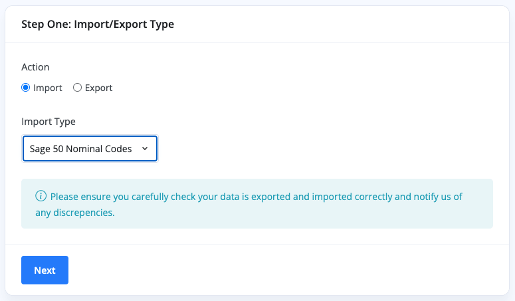Image resolution: width=515 pixels, height=301 pixels.
Task: Click the "Please ensure you carefully check" notice text
Action: pyautogui.click(x=120, y=197)
